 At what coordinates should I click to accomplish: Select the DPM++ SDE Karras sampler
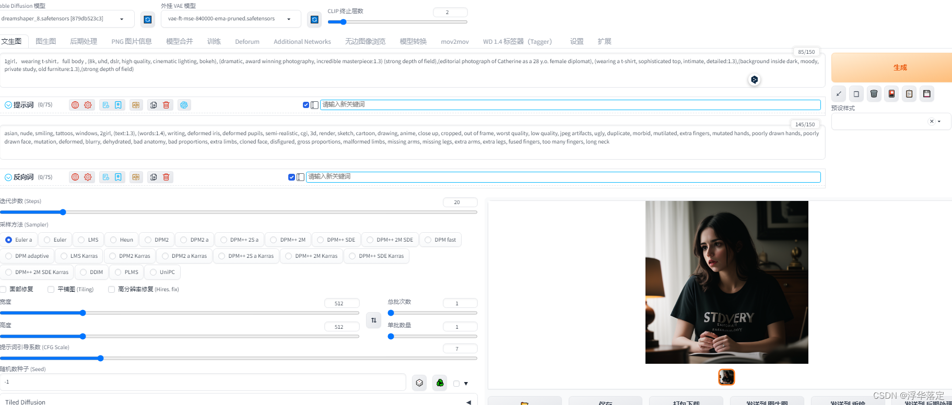point(376,256)
